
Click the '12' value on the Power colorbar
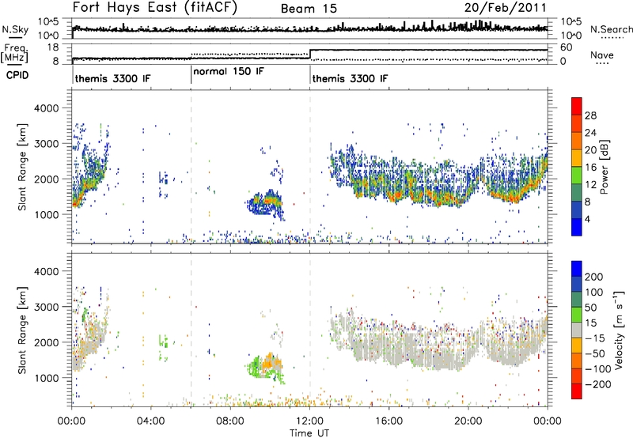(x=590, y=185)
